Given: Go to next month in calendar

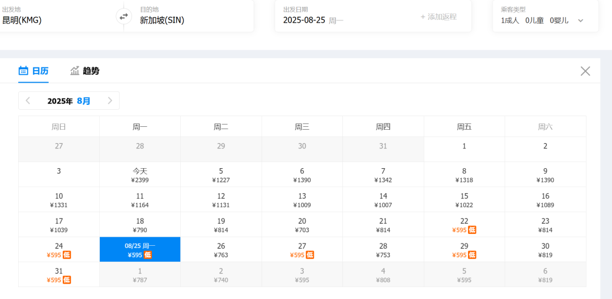Looking at the screenshot, I should (110, 101).
